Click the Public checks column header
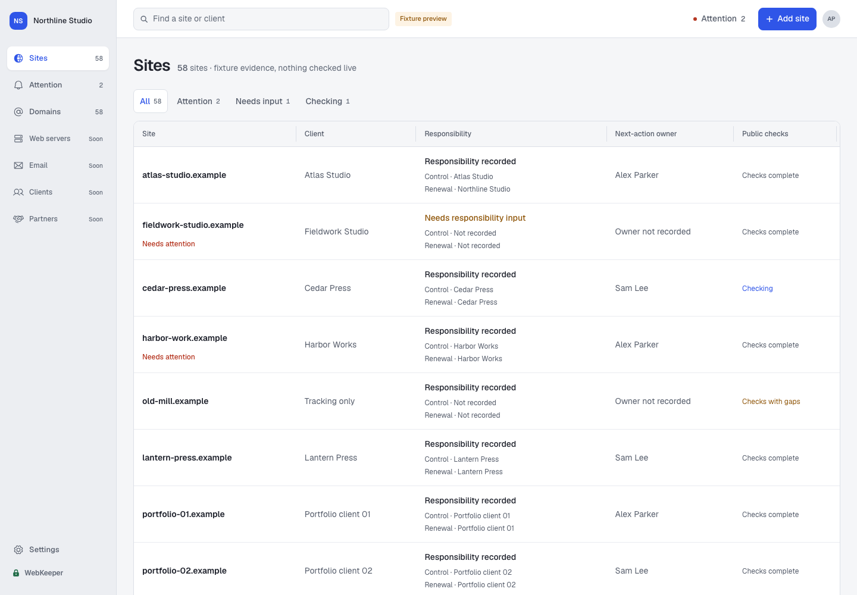 coord(765,134)
